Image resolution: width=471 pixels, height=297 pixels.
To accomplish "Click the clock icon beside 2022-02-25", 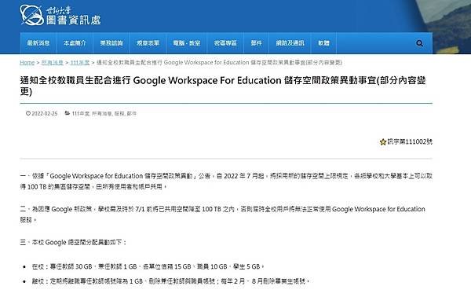I will [x=28, y=113].
